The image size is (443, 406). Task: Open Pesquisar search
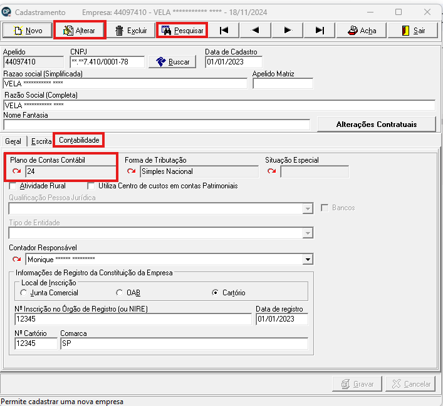[182, 30]
